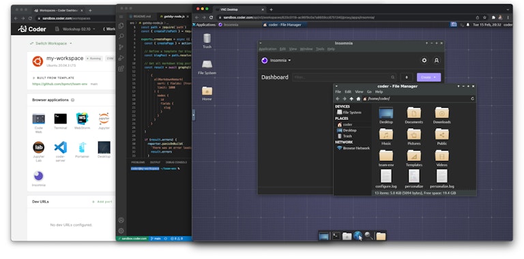Expand the Switch Workspace dropdown
This screenshot has width=524, height=259.
[x=50, y=44]
